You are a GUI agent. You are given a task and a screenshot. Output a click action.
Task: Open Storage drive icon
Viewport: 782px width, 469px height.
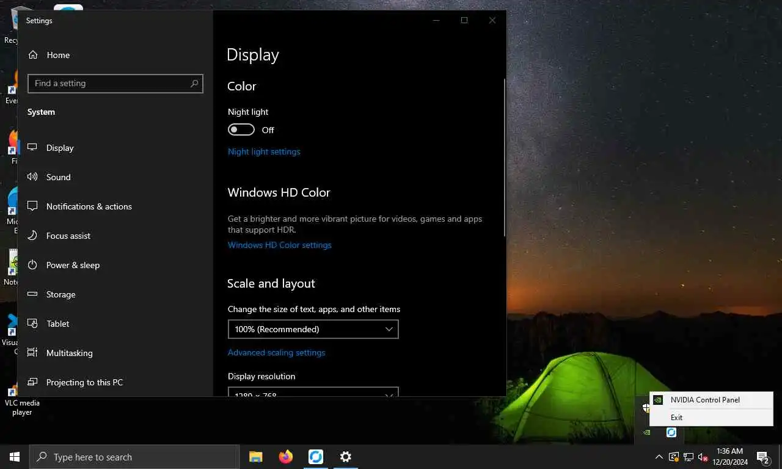point(32,294)
